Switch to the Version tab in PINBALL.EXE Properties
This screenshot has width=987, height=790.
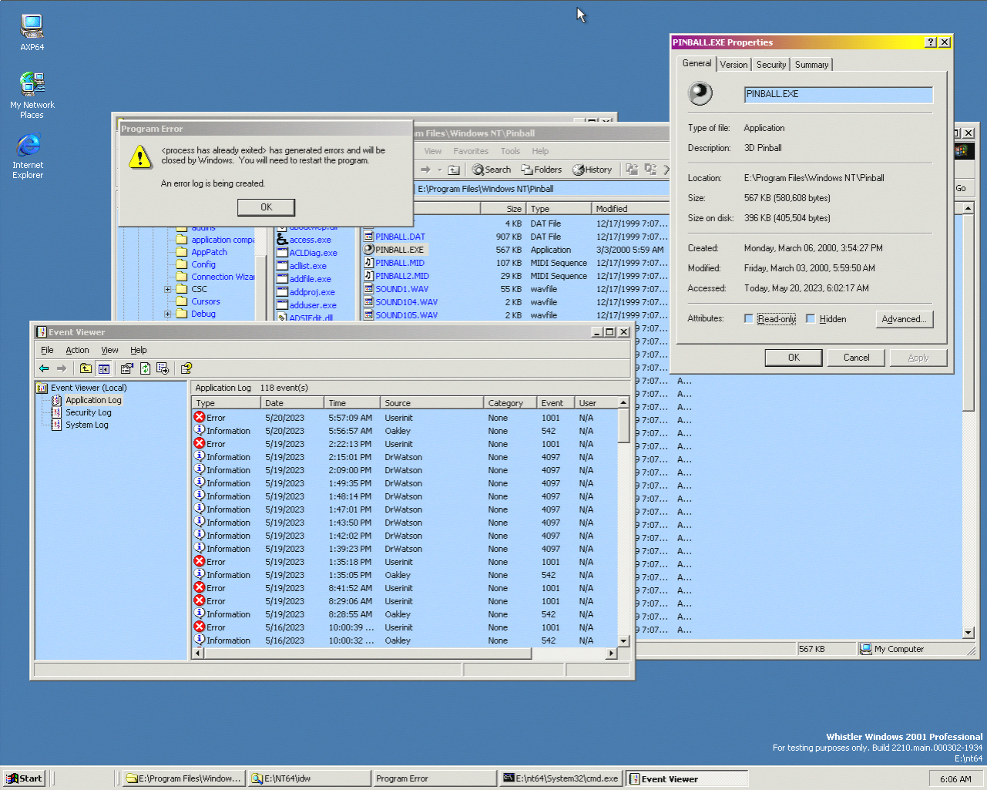(734, 64)
